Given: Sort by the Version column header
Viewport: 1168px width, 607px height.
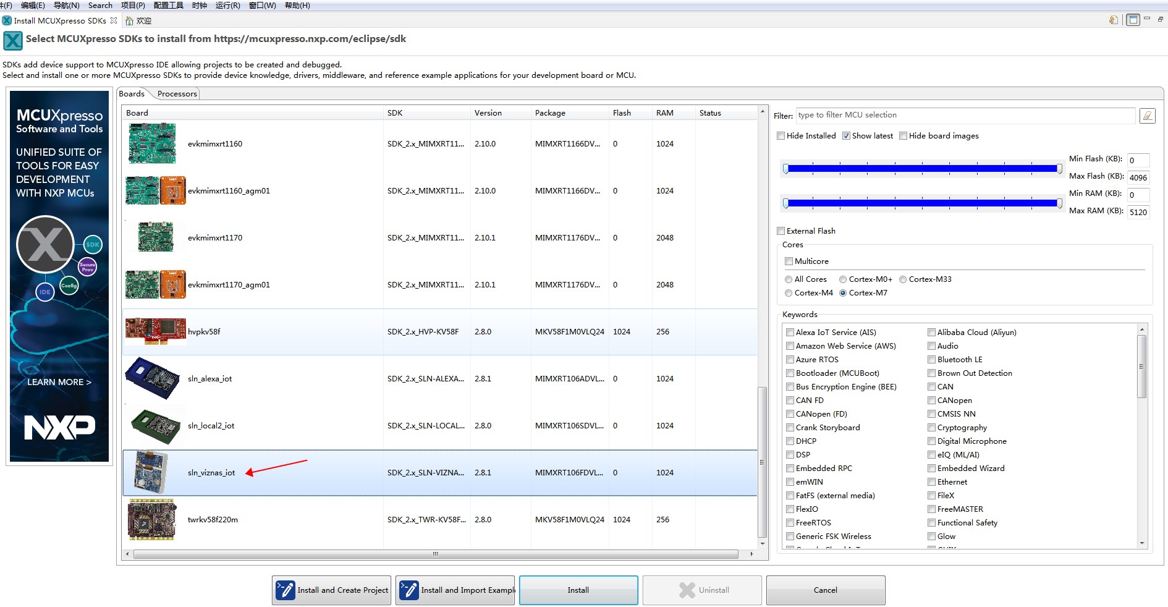Looking at the screenshot, I should [x=501, y=113].
